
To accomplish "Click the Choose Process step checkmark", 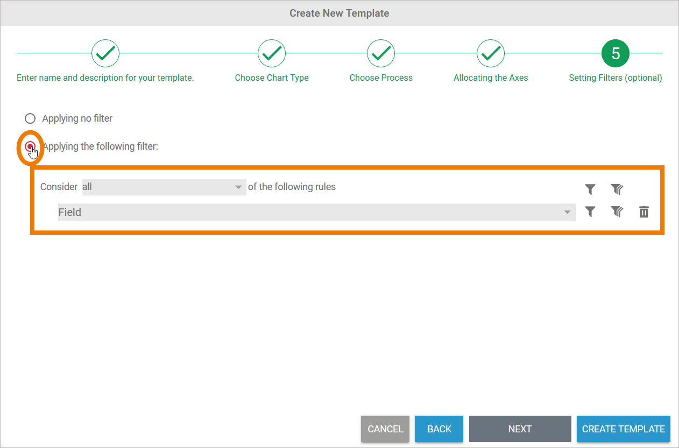I will 381,53.
